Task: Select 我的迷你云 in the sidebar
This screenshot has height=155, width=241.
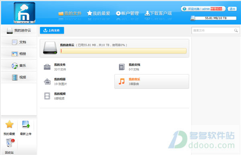Action: point(19,30)
